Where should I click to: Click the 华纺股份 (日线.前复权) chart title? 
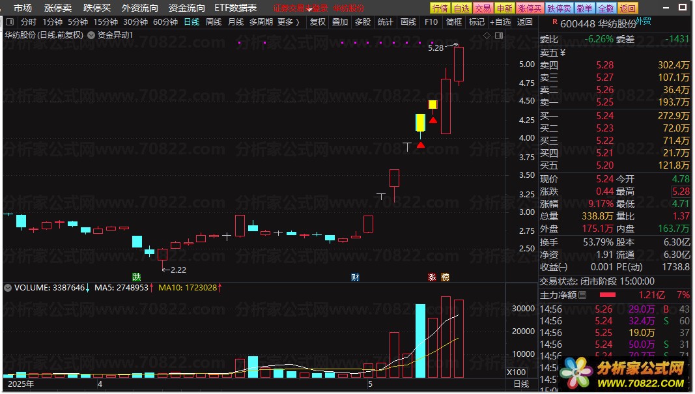[44, 35]
